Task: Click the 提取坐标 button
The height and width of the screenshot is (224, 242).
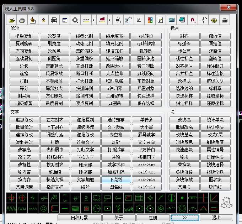Action: coord(215,96)
